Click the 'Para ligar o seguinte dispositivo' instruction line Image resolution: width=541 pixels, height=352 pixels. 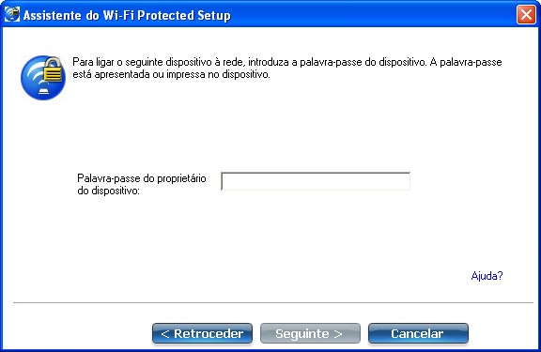click(x=287, y=62)
